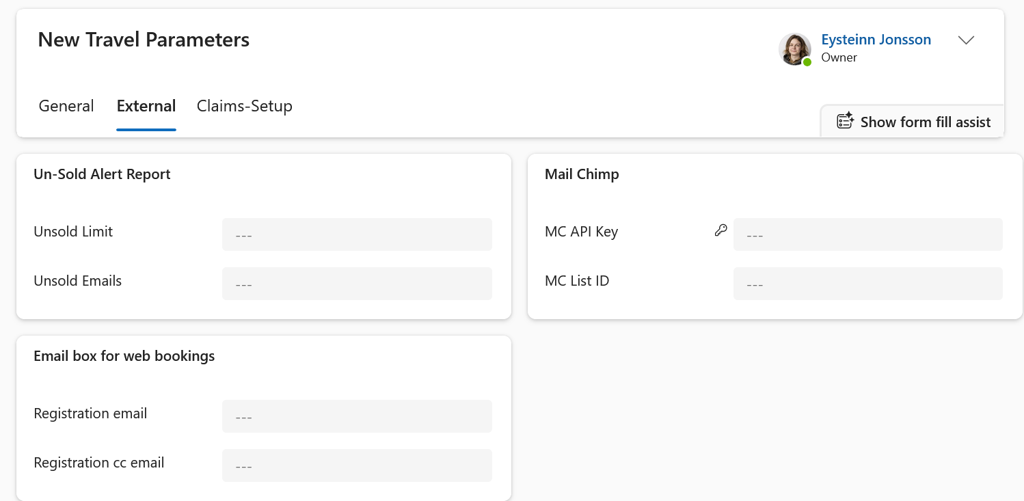This screenshot has width=1024, height=501.
Task: Click the New Travel Parameters form title
Action: coord(144,40)
